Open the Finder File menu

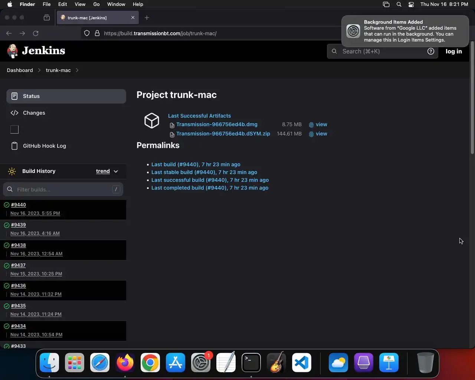point(47,4)
